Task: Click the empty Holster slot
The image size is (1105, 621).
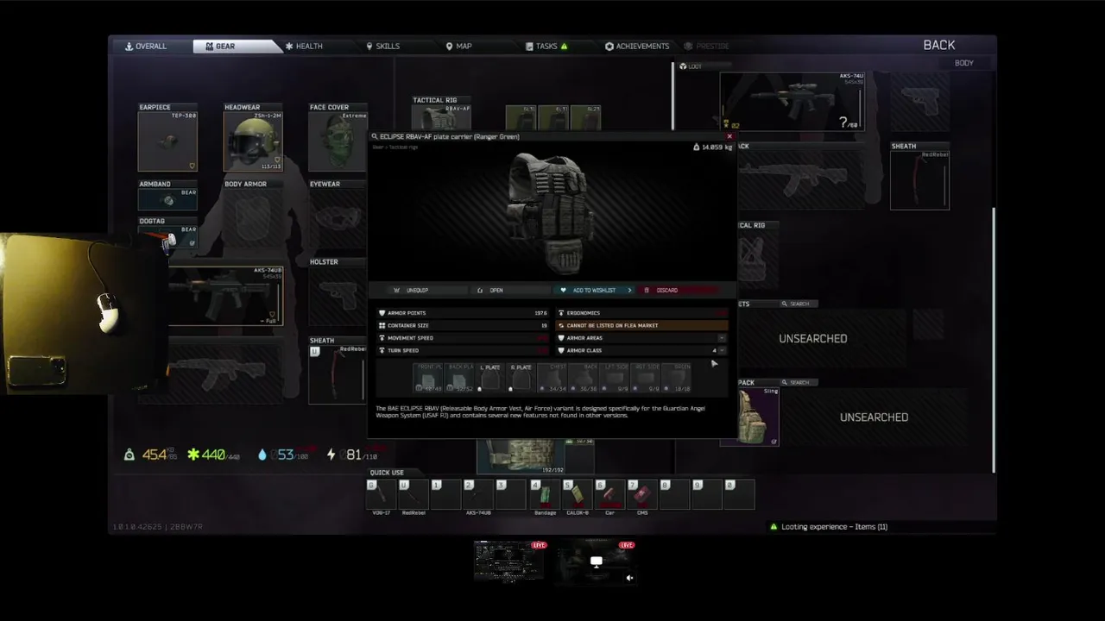Action: tap(338, 295)
